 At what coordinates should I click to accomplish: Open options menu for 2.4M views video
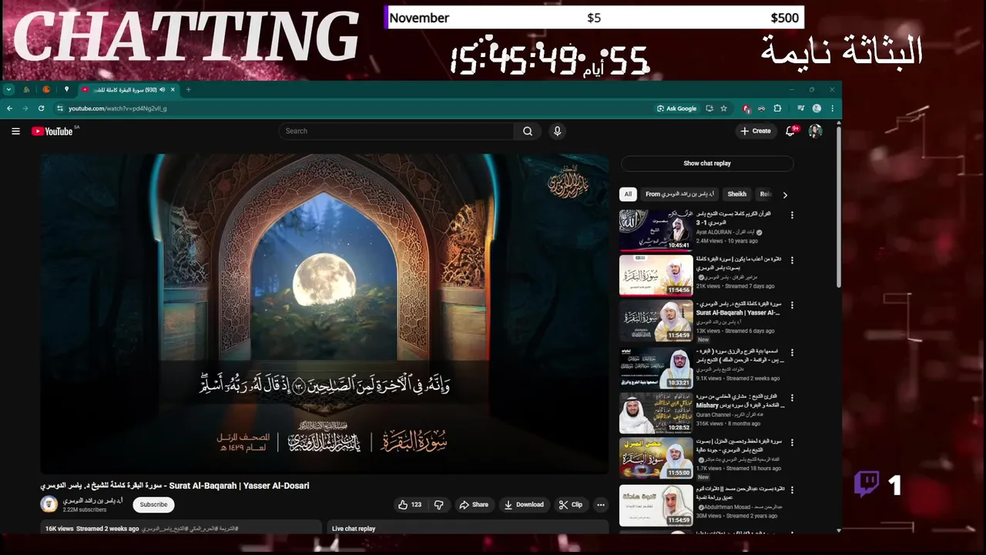coord(792,215)
